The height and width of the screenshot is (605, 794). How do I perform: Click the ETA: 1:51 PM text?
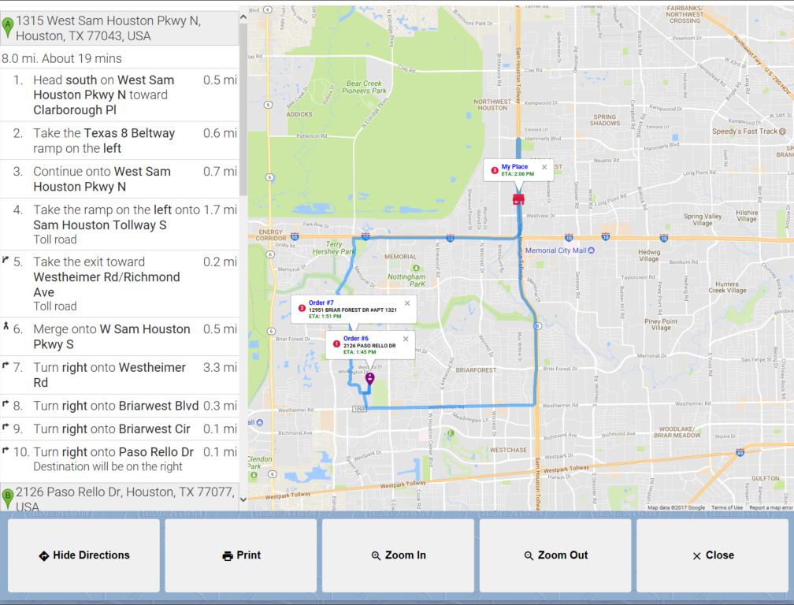pyautogui.click(x=325, y=317)
